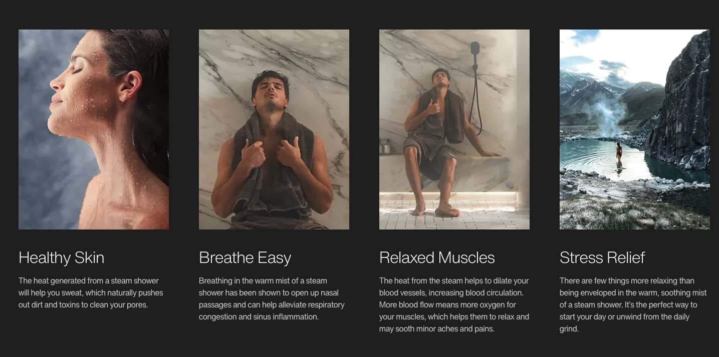Click the 'Healthy Skin' heading

[62, 258]
